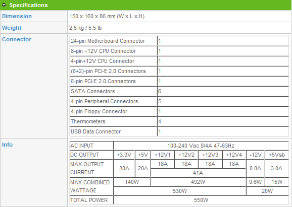Click the -12V column header
The height and width of the screenshot is (207, 292).
point(255,155)
